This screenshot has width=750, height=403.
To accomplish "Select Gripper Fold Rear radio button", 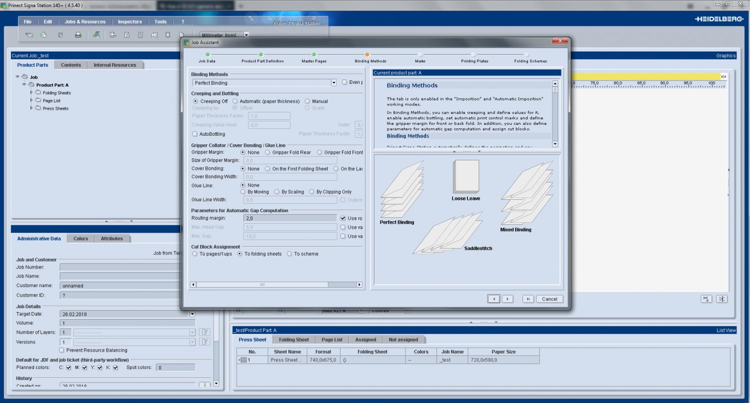I will (x=267, y=152).
